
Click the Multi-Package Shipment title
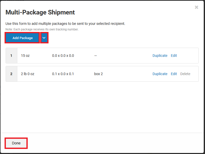pyautogui.click(x=40, y=12)
